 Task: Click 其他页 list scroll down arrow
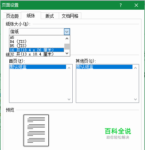tap(135, 99)
